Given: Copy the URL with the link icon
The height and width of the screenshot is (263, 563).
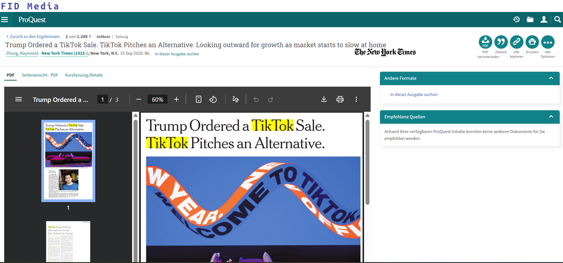Looking at the screenshot, I should (x=516, y=42).
